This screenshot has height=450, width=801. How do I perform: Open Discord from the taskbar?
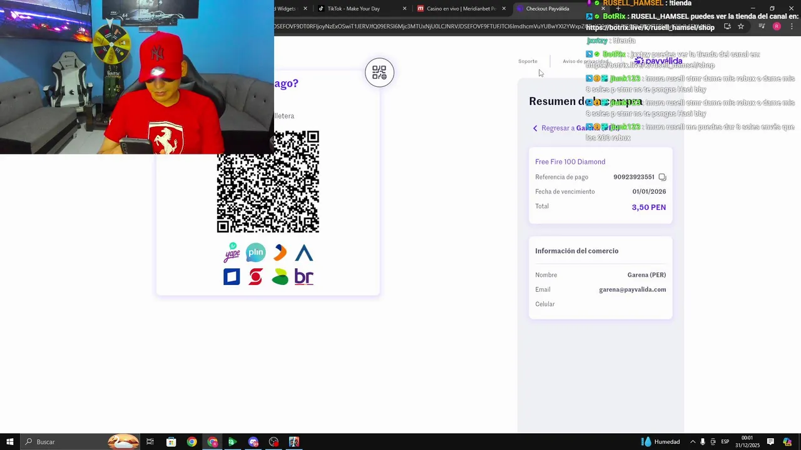[253, 442]
